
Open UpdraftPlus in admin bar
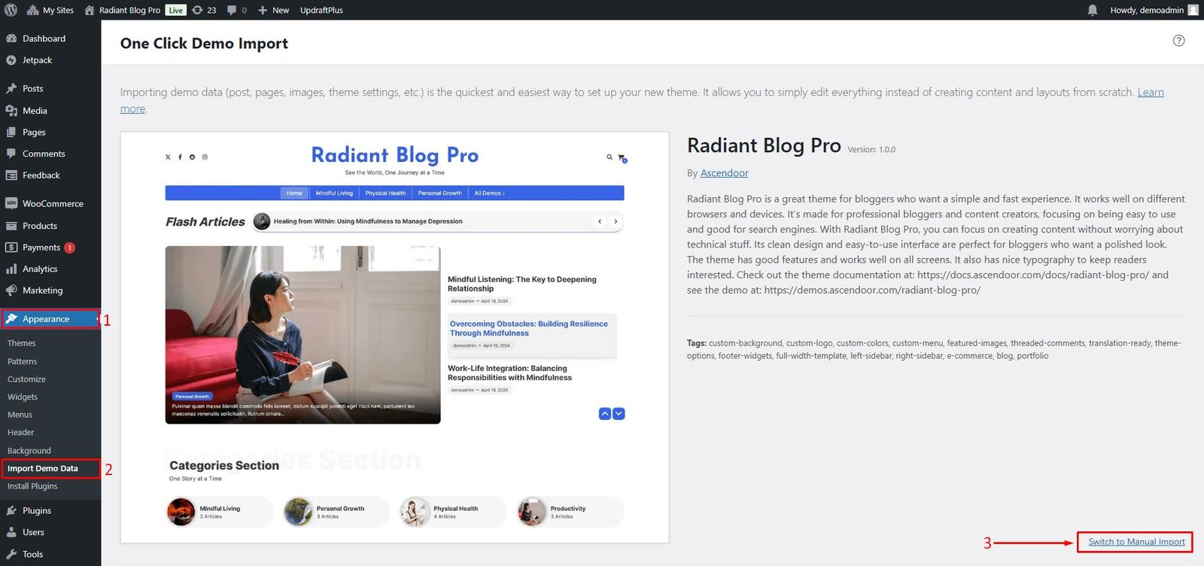coord(321,10)
